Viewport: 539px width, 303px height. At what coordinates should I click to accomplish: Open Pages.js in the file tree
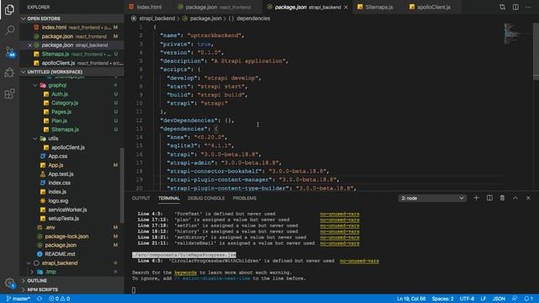61,112
